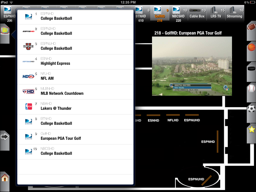Select the GolfHD 218 source tile
This screenshot has height=192, width=256.
tap(160, 14)
